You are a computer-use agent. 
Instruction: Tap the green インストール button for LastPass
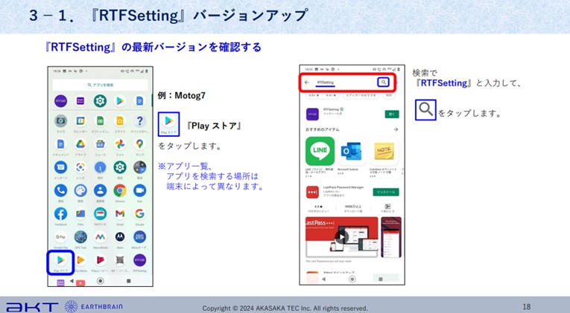386,192
